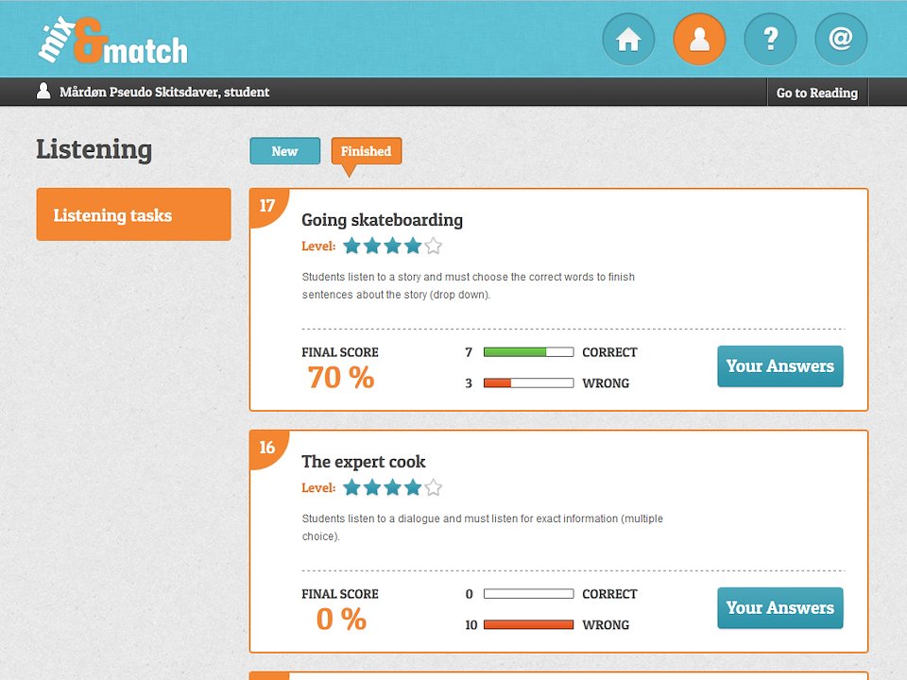
Task: Go to Reading section link
Action: 817,93
